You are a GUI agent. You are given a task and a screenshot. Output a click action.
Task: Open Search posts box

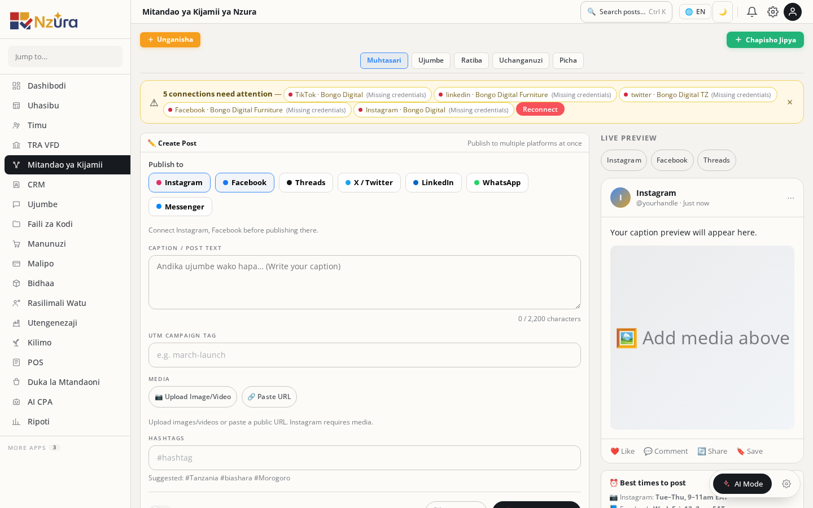626,12
